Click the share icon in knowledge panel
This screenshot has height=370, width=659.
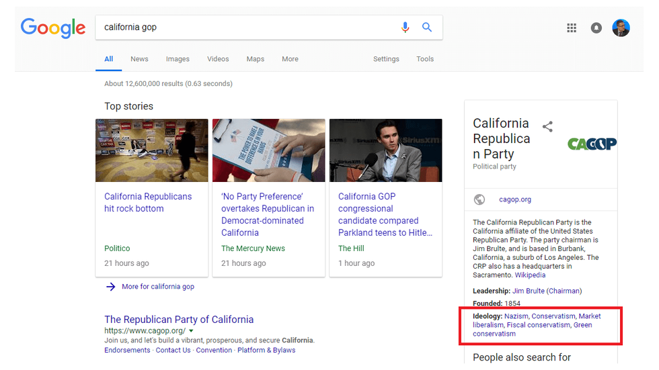tap(548, 127)
